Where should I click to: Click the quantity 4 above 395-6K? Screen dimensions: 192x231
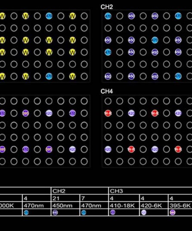coord(180,198)
